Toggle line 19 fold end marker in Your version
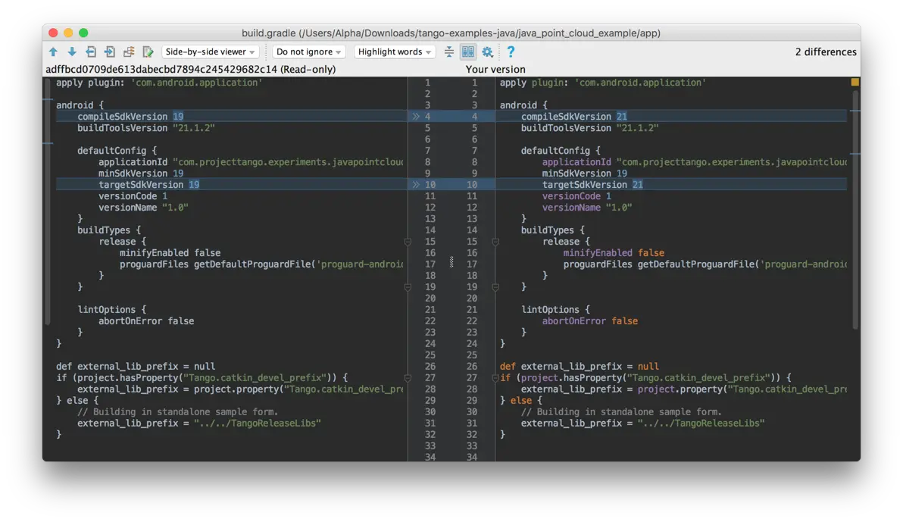Viewport: 903px width, 522px height. click(x=495, y=287)
